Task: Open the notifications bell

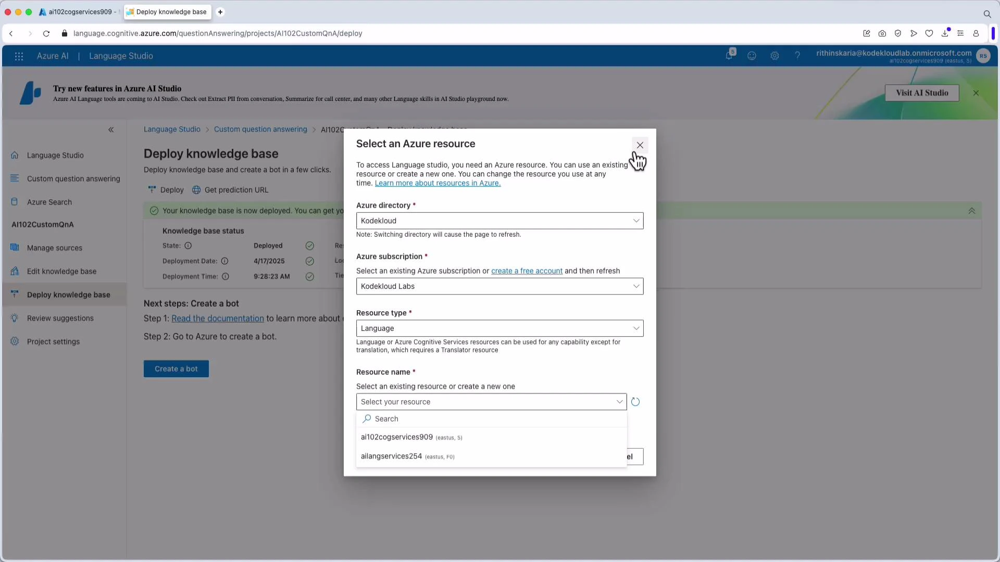Action: coord(729,56)
